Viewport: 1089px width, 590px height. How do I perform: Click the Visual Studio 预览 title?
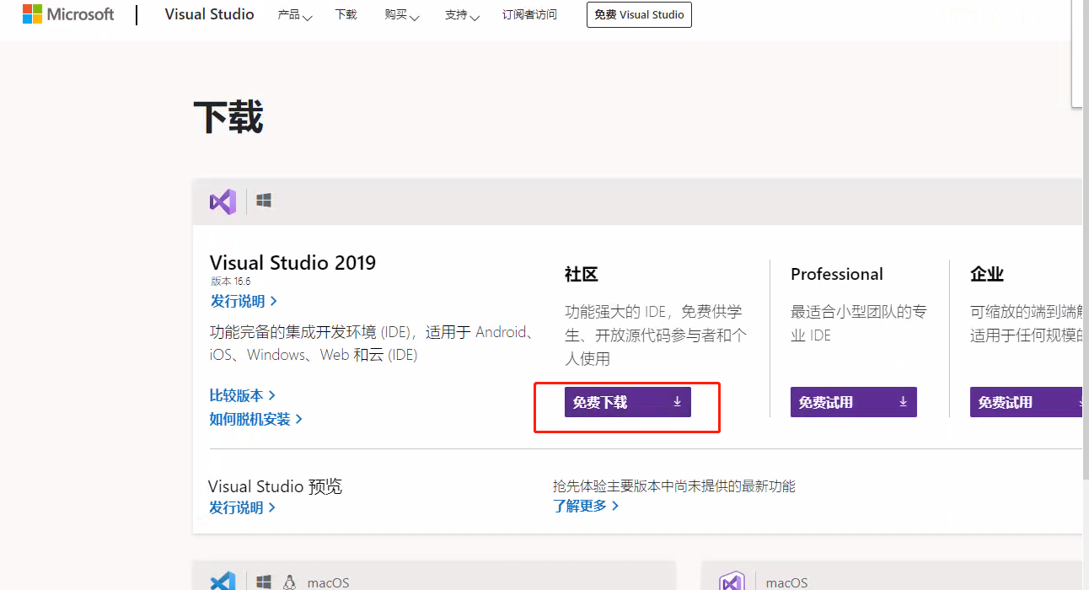275,486
